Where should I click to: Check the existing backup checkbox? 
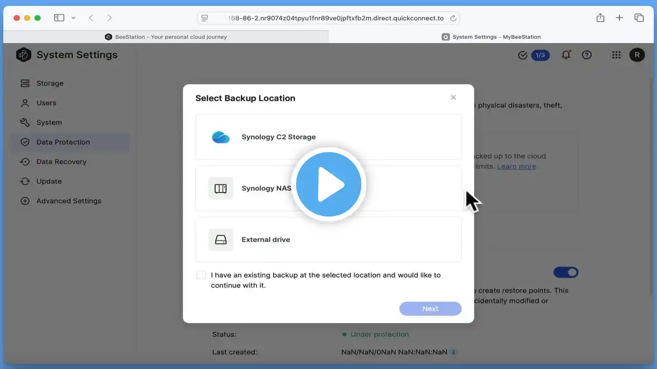(201, 275)
